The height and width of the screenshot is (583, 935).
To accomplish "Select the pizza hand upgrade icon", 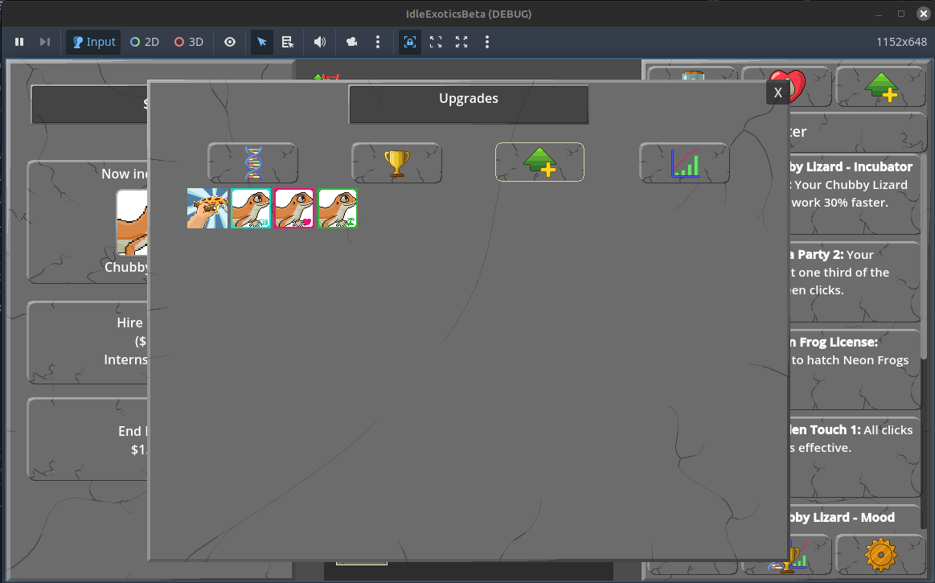I will (207, 208).
